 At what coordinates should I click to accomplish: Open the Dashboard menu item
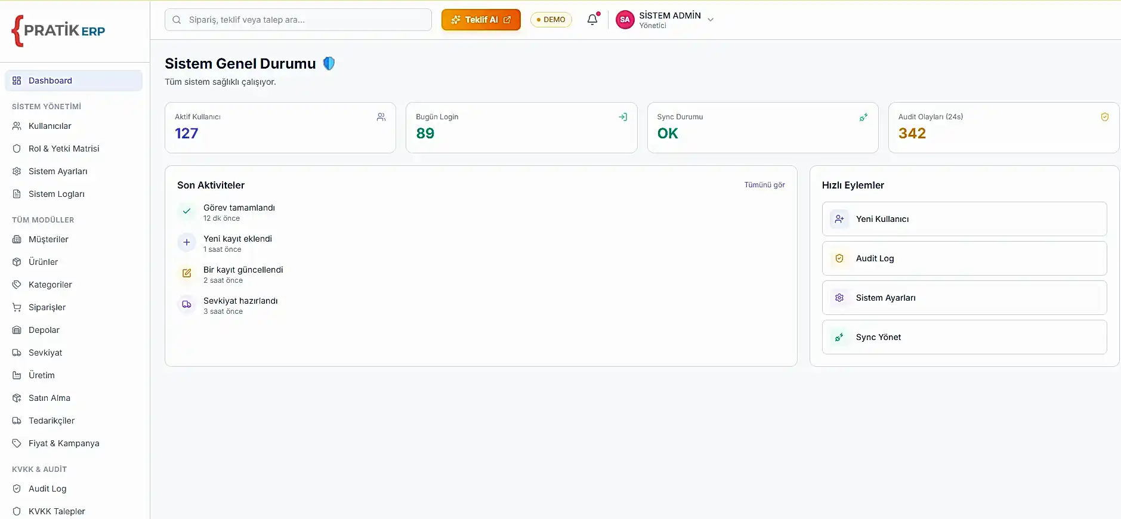tap(73, 81)
